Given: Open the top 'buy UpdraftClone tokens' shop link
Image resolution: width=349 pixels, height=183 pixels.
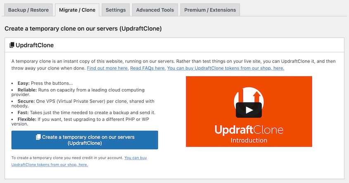Looking at the screenshot, I should pyautogui.click(x=226, y=68).
